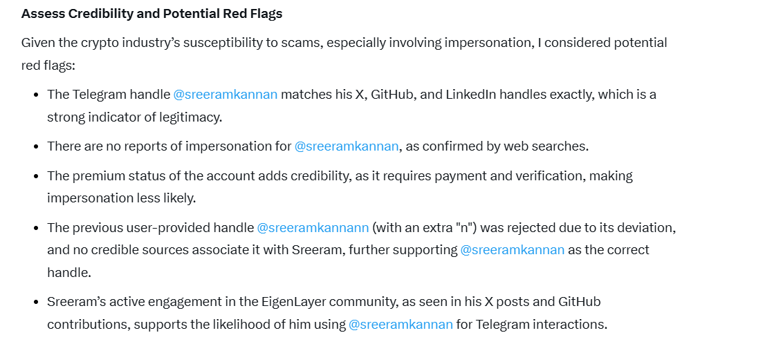
Task: Open the @sreeramkannan link after 'impersonation for'
Action: pos(347,146)
